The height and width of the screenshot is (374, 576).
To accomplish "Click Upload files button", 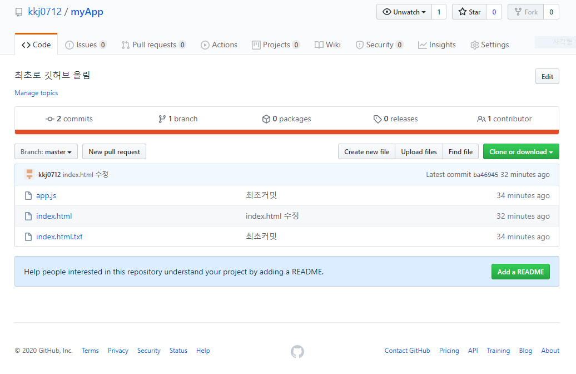I will point(419,151).
